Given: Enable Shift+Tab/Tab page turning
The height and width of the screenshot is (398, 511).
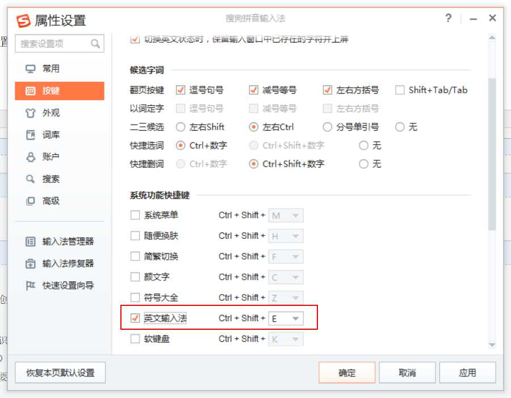Looking at the screenshot, I should pyautogui.click(x=400, y=90).
